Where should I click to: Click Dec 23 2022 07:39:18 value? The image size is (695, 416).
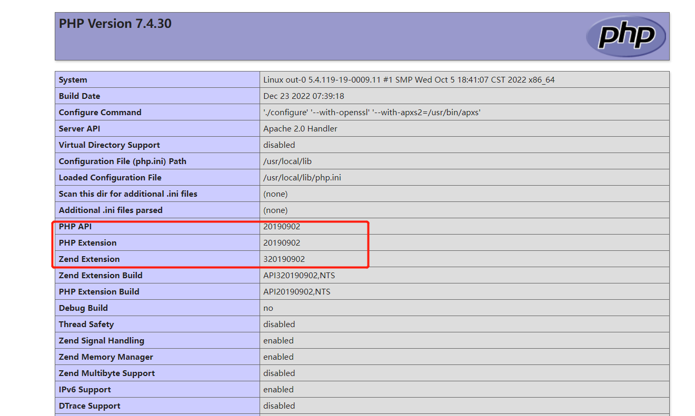point(304,96)
